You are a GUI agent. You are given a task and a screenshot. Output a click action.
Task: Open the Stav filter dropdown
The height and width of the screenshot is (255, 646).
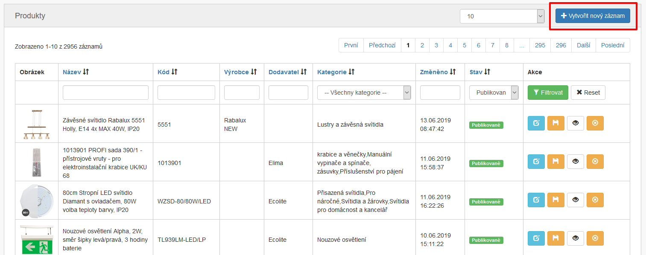point(494,93)
